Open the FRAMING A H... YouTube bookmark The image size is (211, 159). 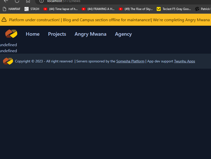[98, 9]
